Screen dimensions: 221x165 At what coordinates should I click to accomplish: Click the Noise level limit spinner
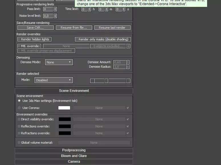55,16
